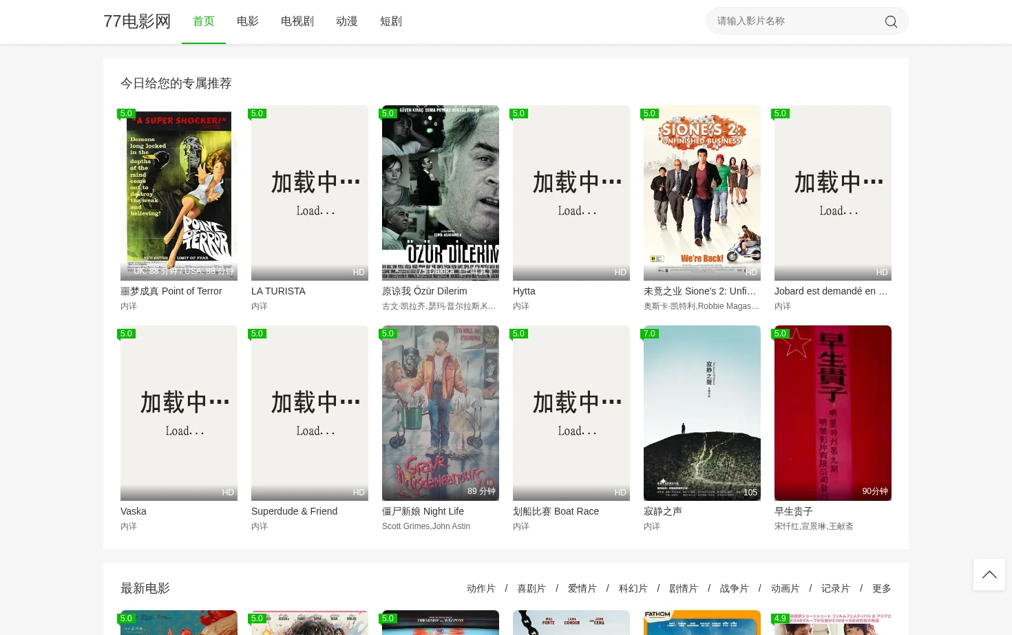Open the 更多 categories link
Screen dimensions: 1012x635
click(882, 588)
